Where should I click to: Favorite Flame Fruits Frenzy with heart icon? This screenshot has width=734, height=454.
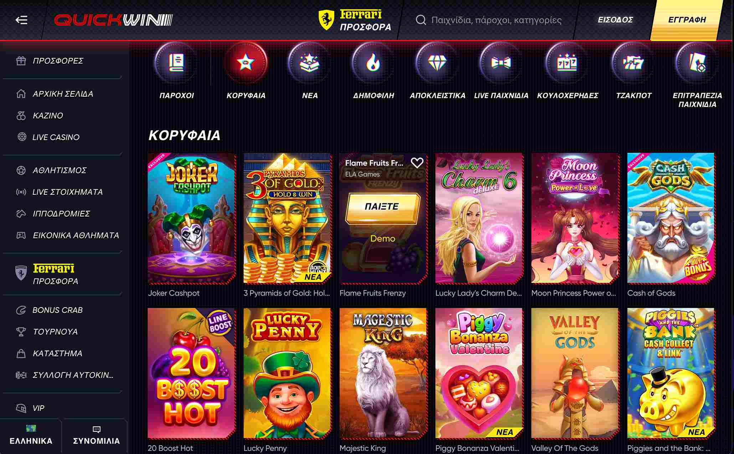(x=417, y=163)
